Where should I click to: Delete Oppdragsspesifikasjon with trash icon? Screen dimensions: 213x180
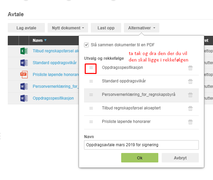(190, 68)
